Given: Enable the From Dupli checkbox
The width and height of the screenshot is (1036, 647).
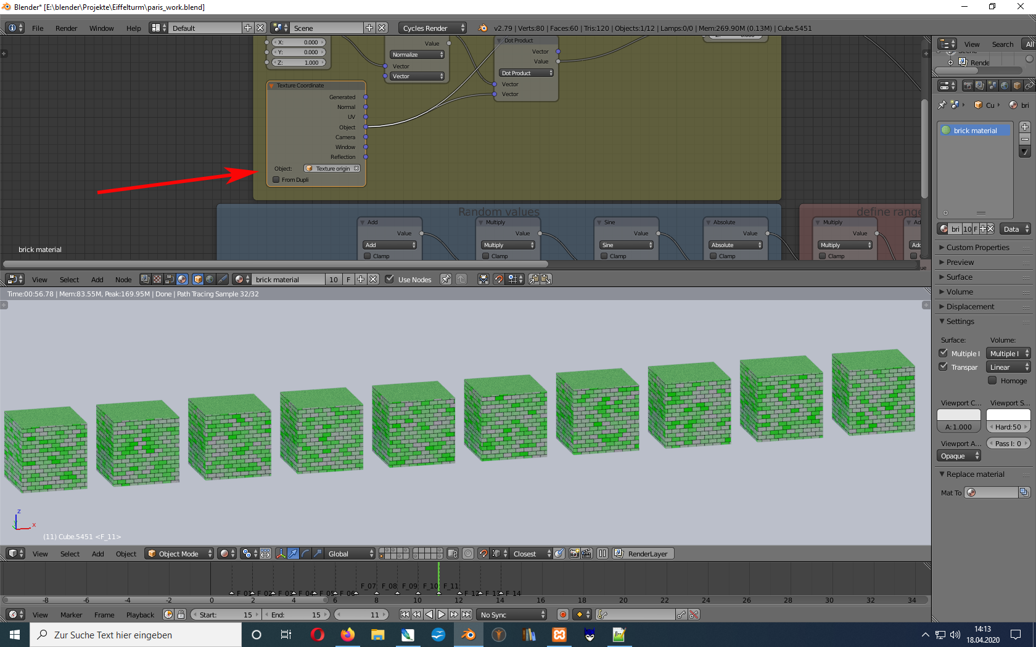Looking at the screenshot, I should coord(276,180).
